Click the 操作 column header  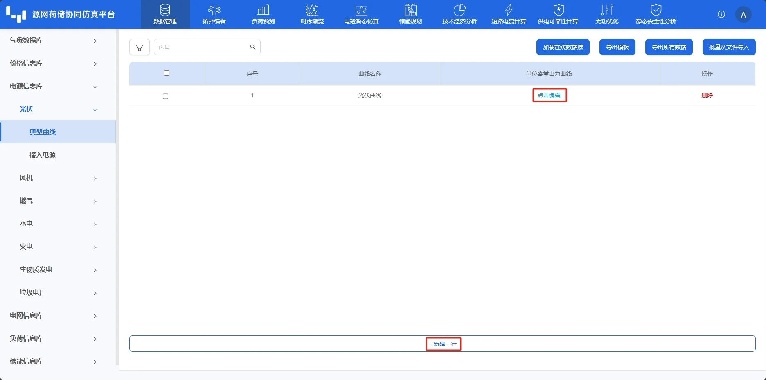click(x=707, y=74)
